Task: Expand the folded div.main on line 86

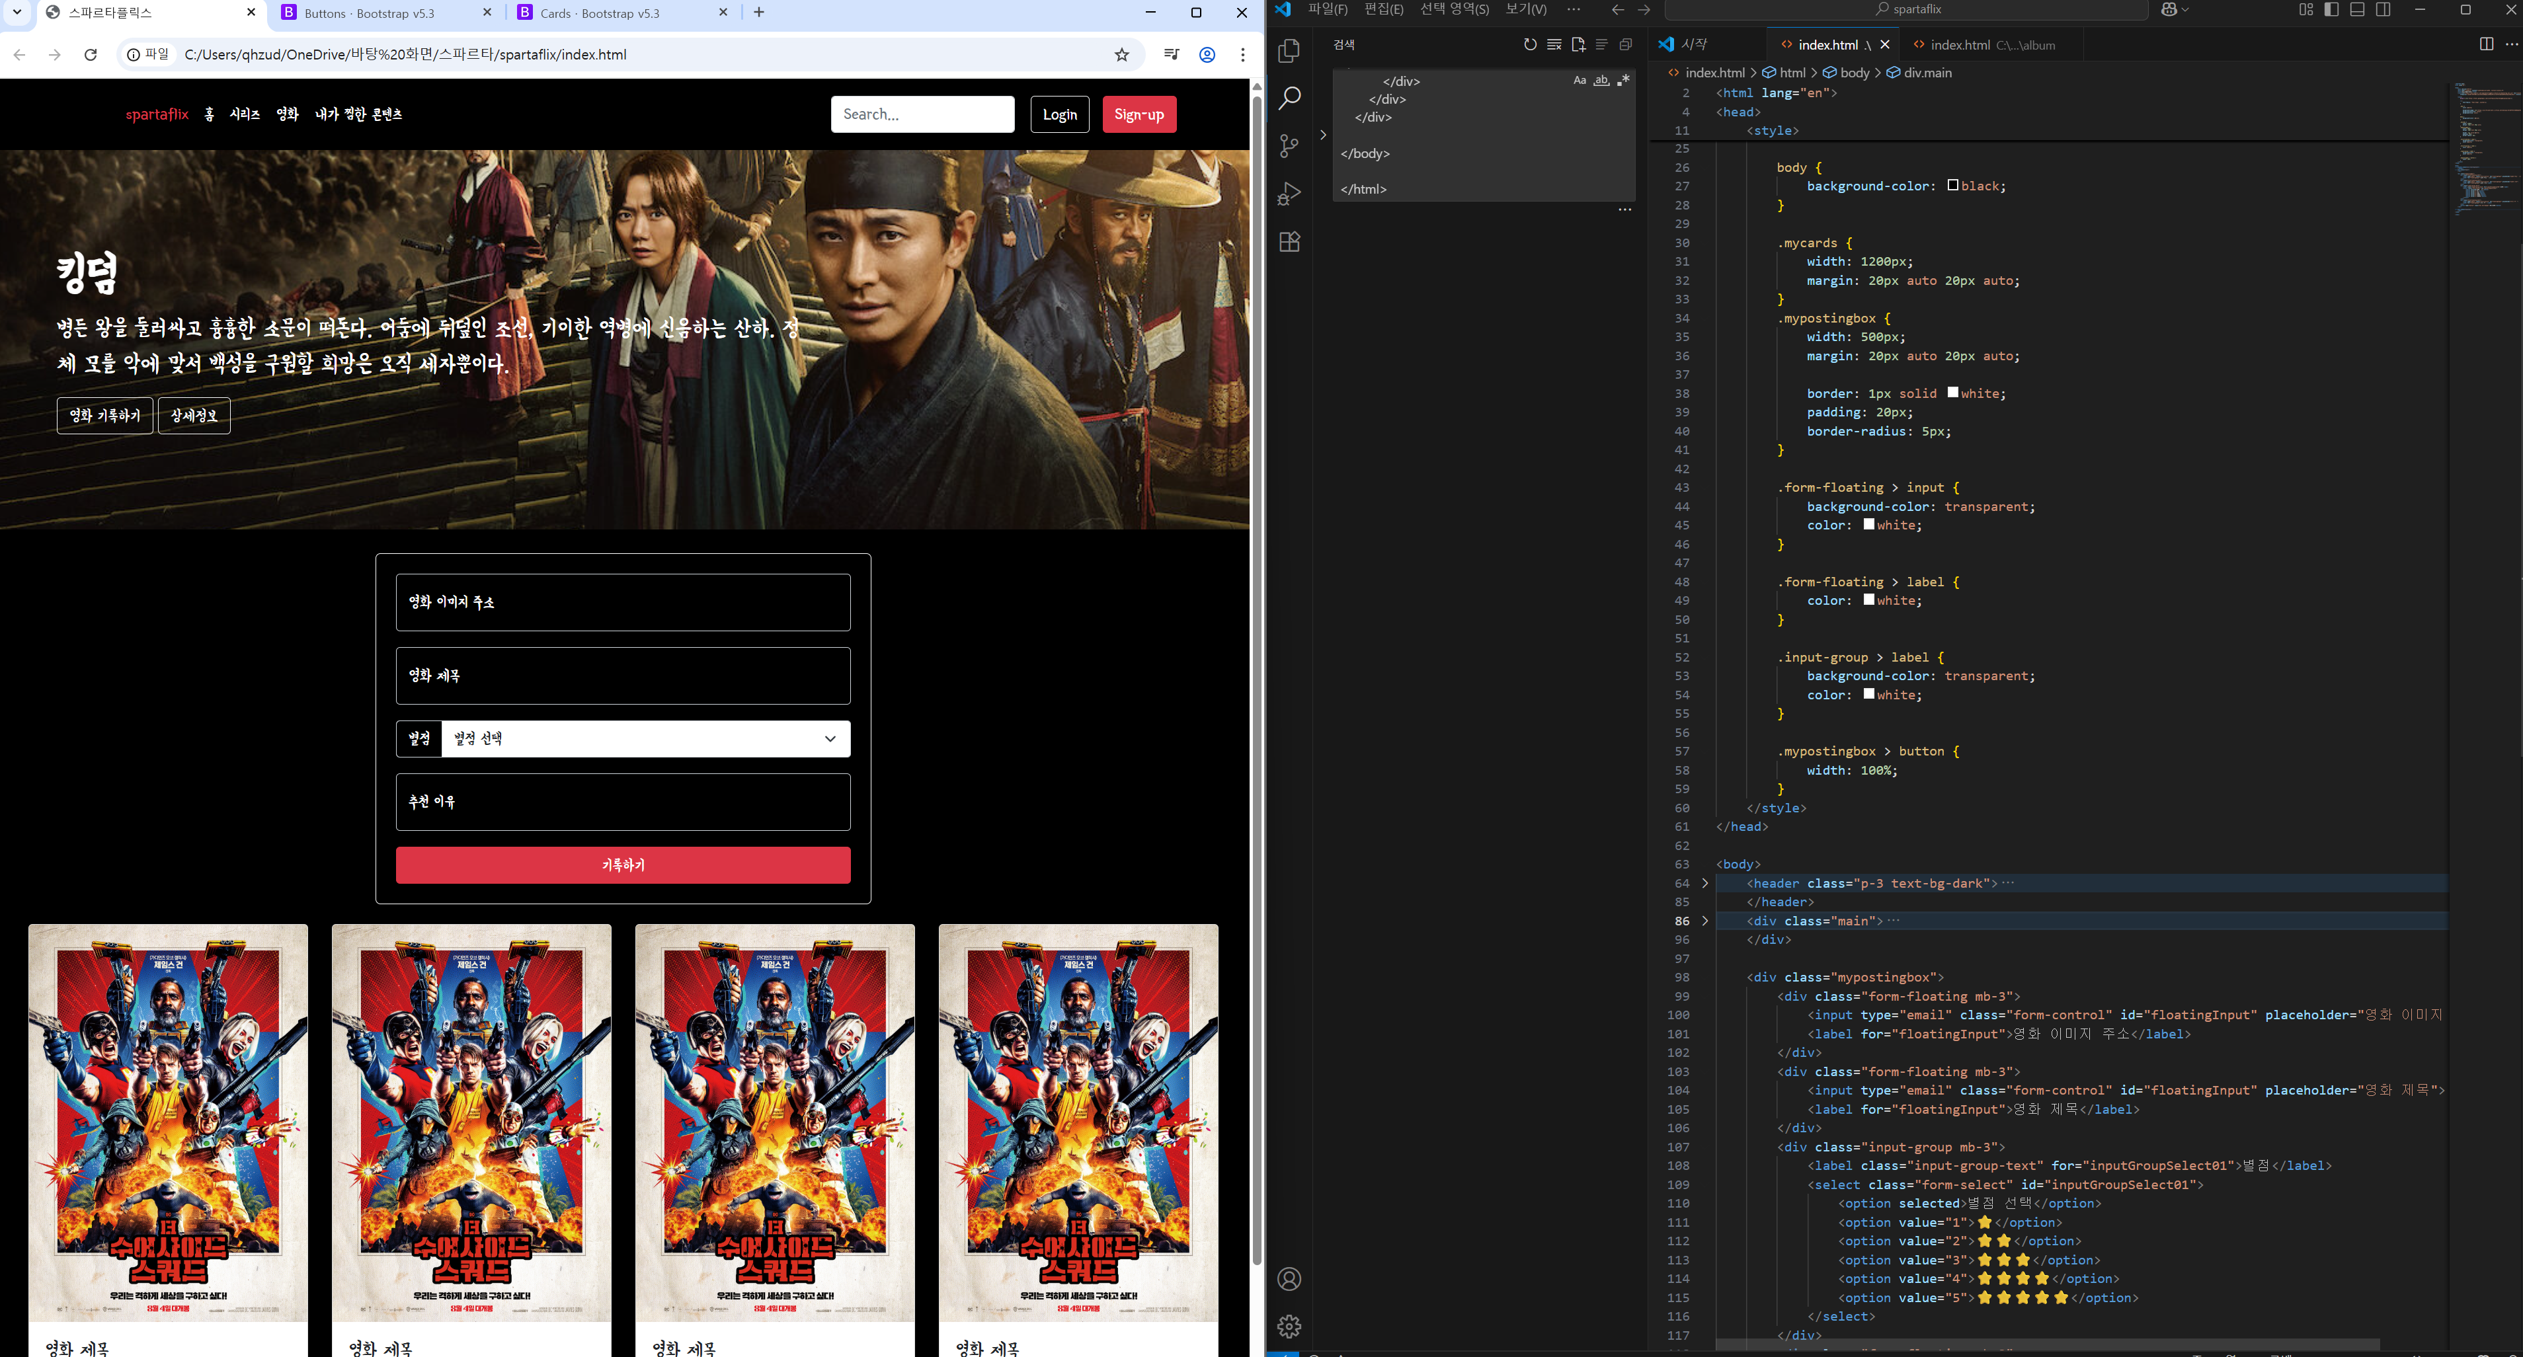Action: click(1705, 921)
